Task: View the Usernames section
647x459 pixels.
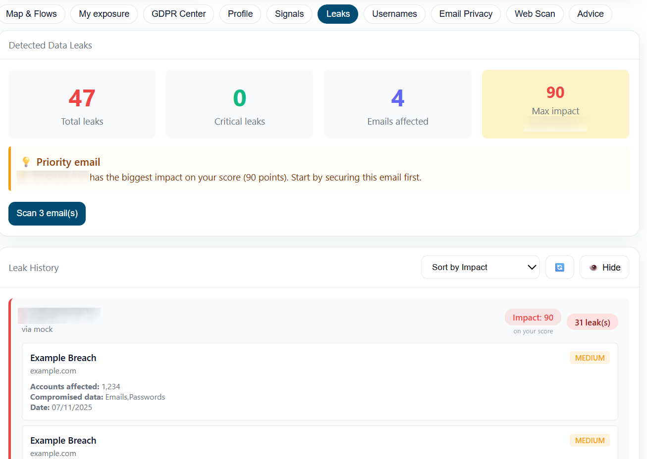Action: (394, 14)
